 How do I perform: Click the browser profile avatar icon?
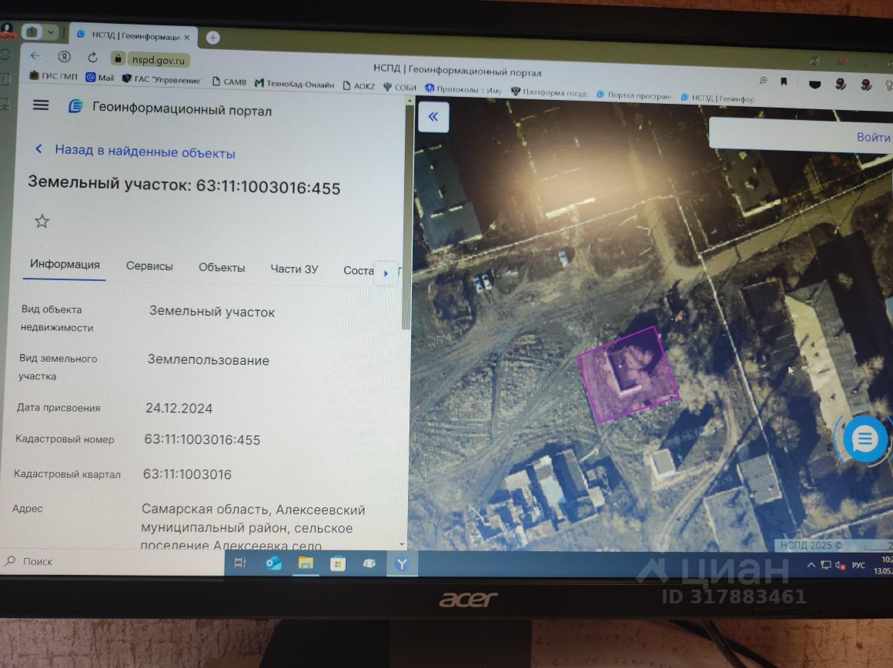pos(7,29)
